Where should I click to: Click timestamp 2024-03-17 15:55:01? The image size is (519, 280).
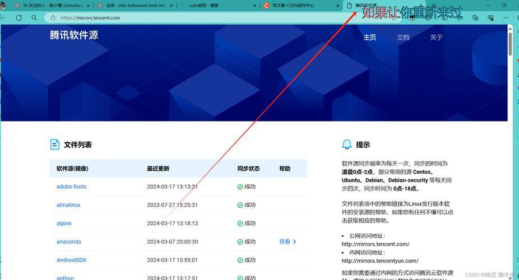[173, 260]
